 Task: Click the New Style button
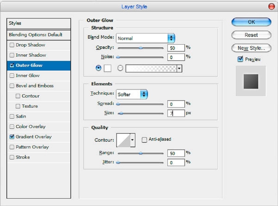(x=251, y=48)
